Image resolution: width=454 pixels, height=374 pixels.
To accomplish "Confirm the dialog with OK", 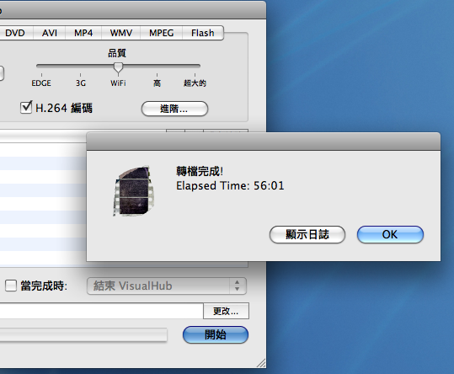I will point(390,234).
